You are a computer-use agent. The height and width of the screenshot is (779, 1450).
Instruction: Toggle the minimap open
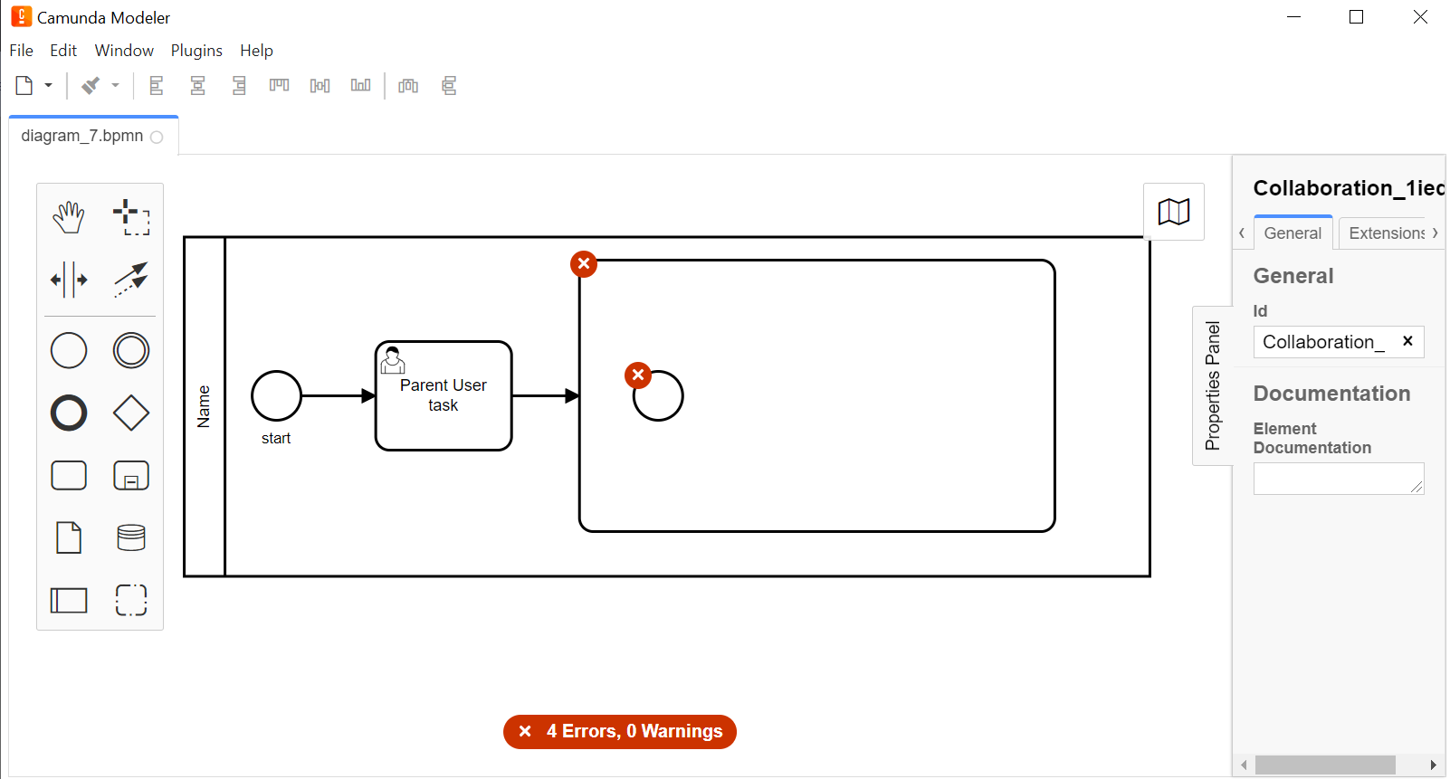[1174, 212]
